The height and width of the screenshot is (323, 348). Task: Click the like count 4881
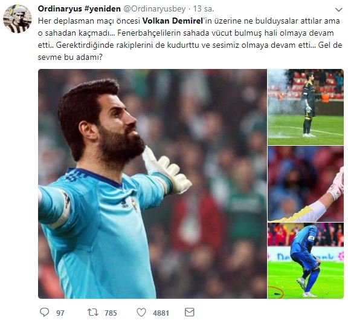tap(161, 313)
